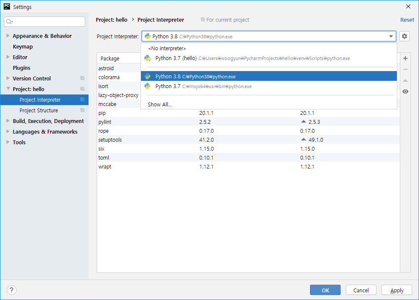Click copy icon beside Project Structure

point(82,110)
